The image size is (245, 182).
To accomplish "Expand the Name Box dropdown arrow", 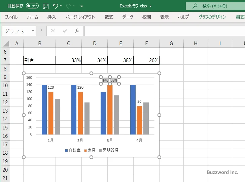I will click(33, 31).
